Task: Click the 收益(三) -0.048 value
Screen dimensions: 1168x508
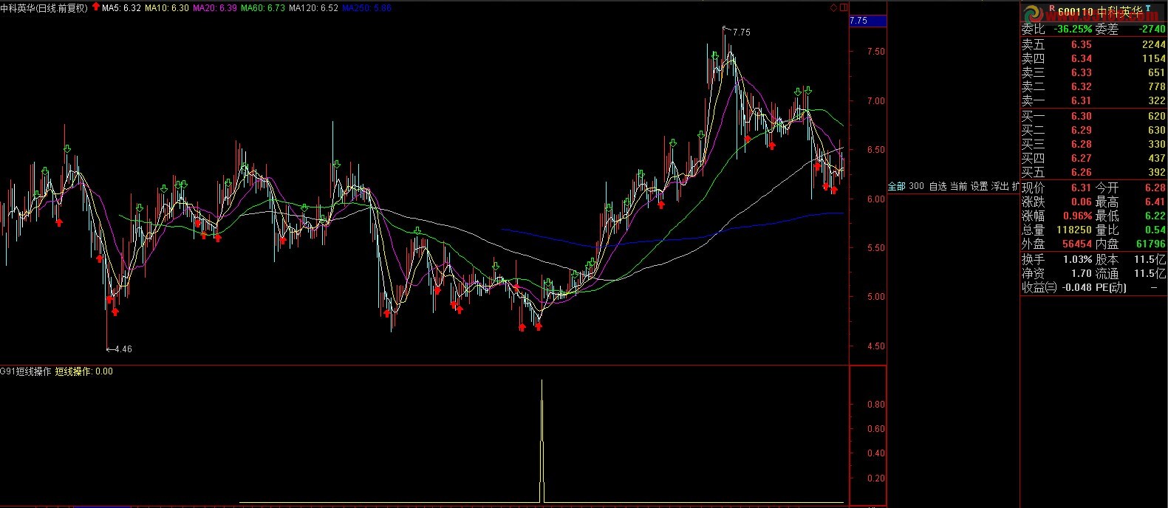Action: (1076, 287)
